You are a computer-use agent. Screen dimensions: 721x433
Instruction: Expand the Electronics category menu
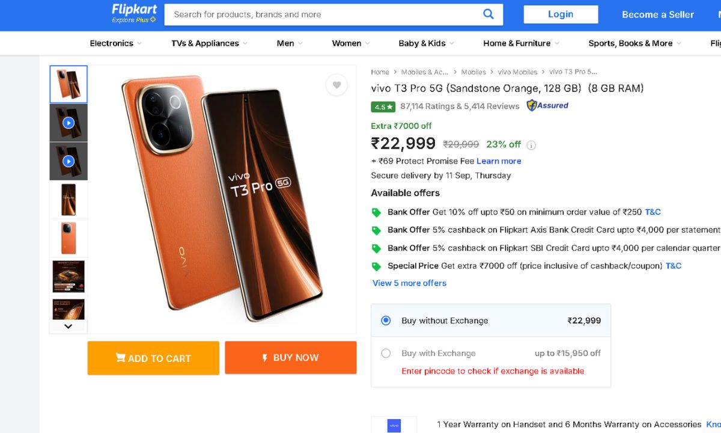pos(116,43)
